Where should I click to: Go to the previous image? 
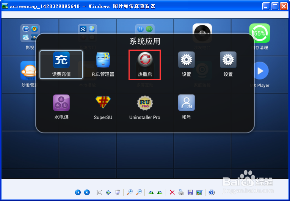[78, 192]
